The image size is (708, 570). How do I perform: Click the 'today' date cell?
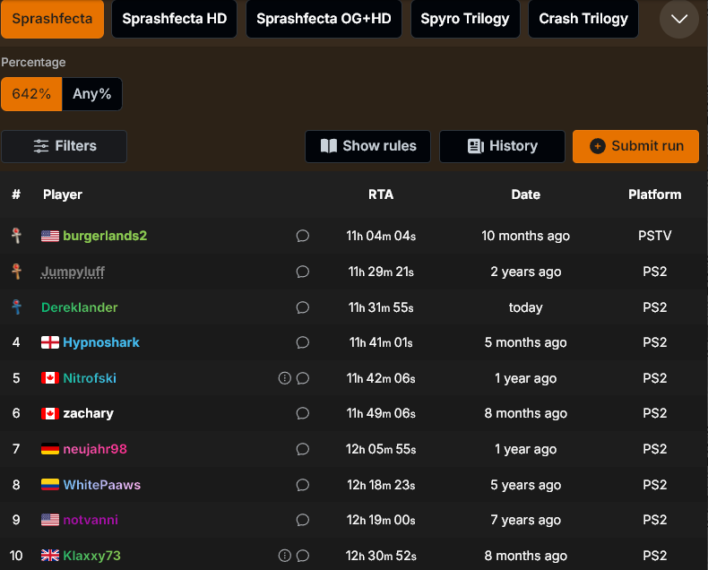click(525, 307)
